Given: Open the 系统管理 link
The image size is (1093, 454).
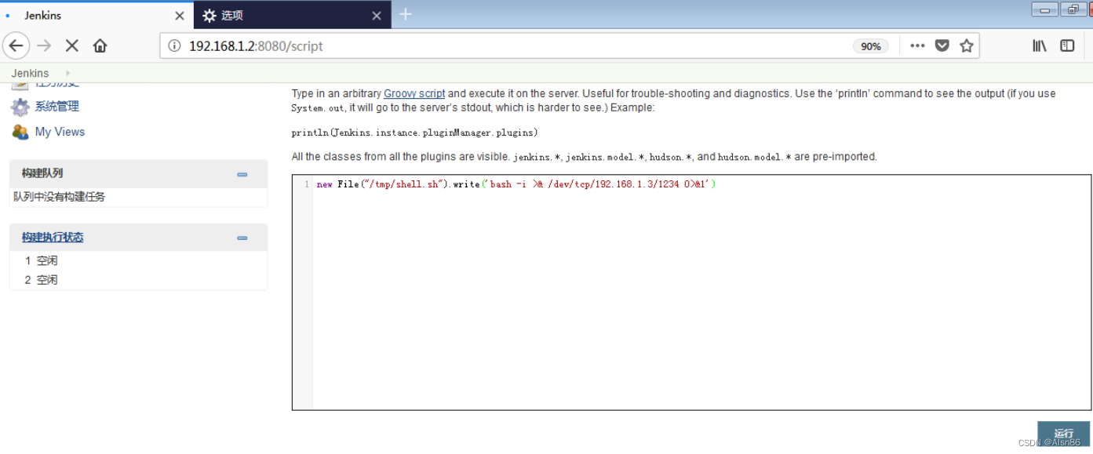Looking at the screenshot, I should tap(57, 107).
